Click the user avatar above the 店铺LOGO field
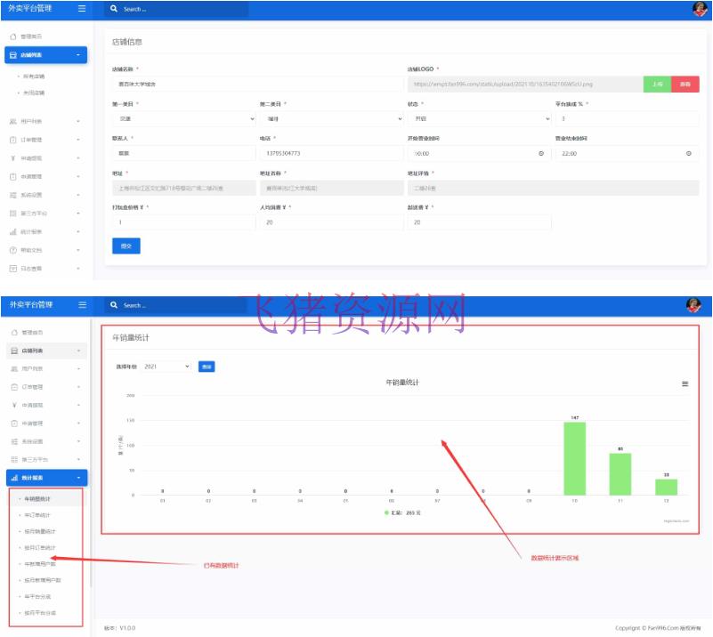Screen dimensions: 713x637 click(x=699, y=9)
